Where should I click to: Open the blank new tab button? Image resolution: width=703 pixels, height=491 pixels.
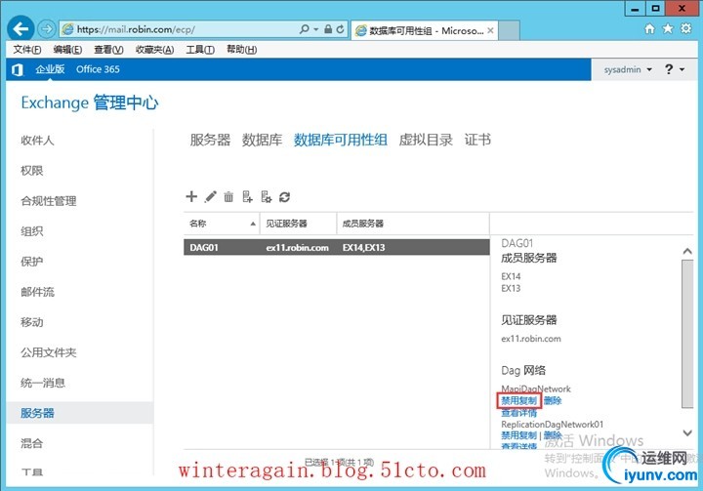coord(509,30)
